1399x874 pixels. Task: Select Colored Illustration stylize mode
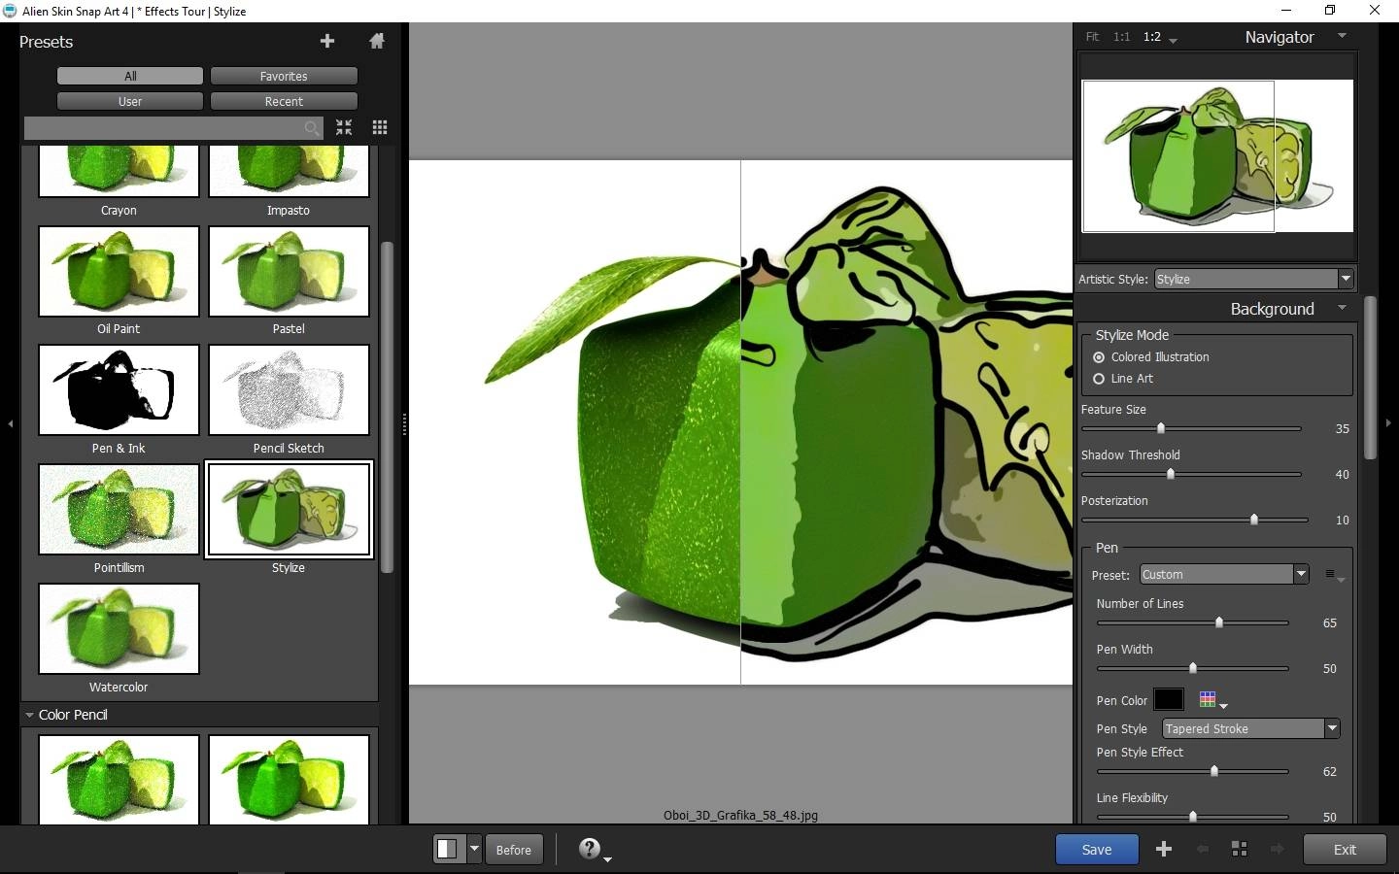point(1099,357)
